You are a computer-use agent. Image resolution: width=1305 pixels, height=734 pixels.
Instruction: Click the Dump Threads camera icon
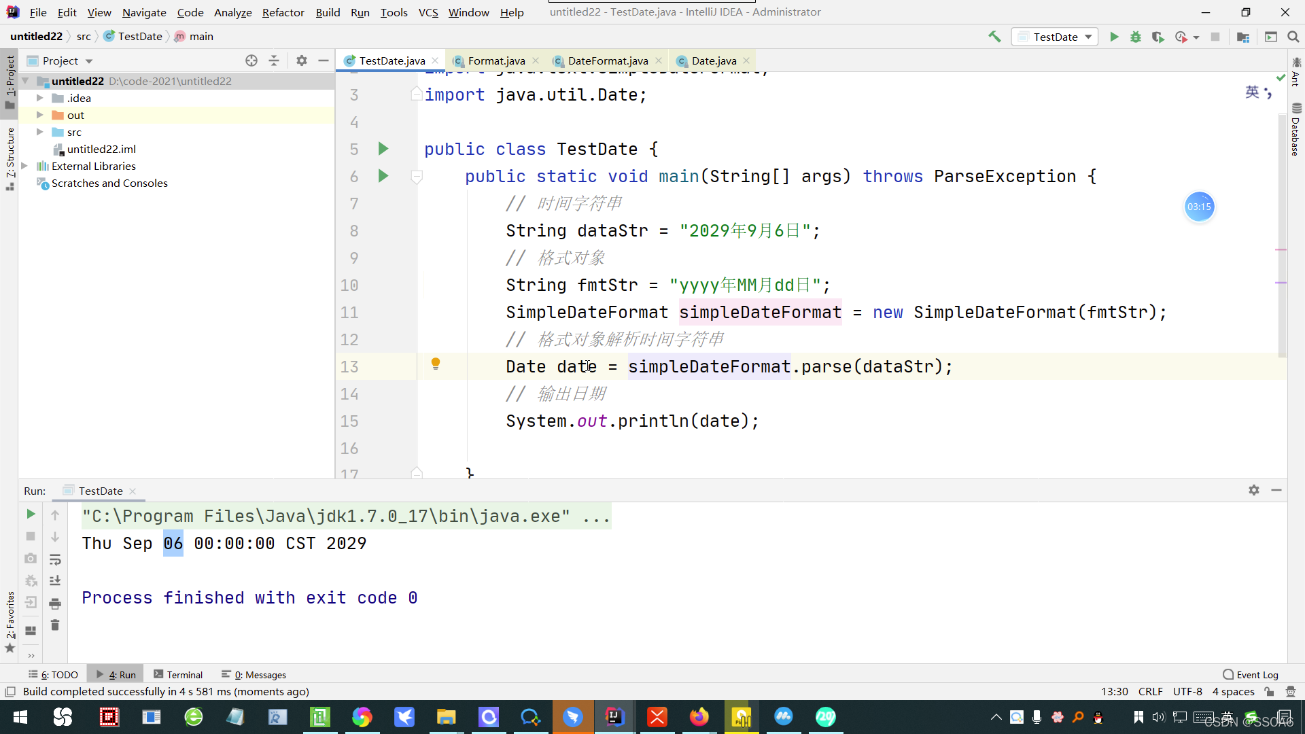coord(31,558)
